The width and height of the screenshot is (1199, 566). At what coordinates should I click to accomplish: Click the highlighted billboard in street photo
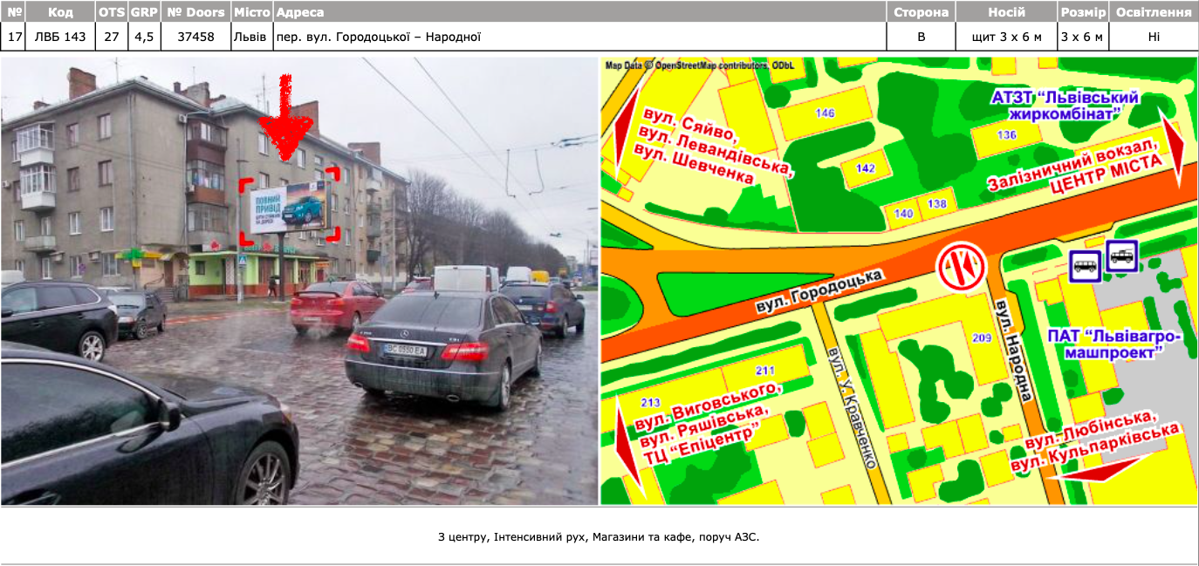(x=289, y=209)
